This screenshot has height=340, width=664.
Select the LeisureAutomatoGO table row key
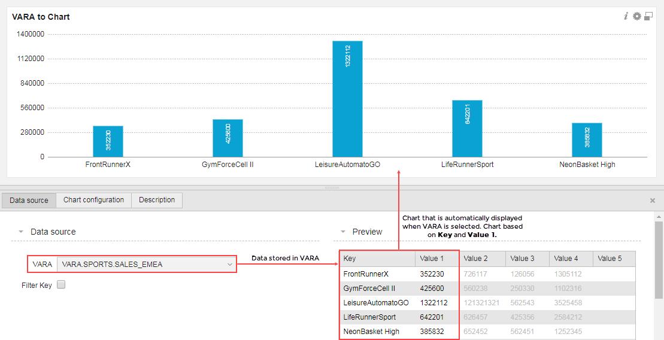[x=376, y=303]
